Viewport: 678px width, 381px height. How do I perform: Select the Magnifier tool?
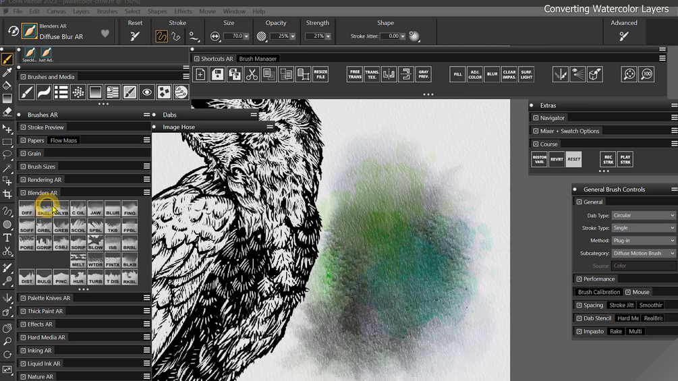tap(7, 341)
